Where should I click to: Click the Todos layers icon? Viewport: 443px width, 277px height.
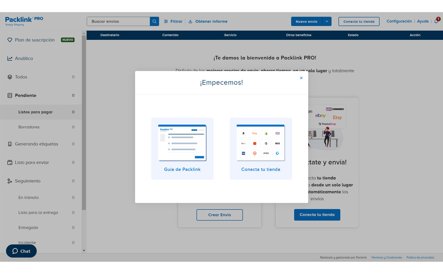(x=10, y=77)
